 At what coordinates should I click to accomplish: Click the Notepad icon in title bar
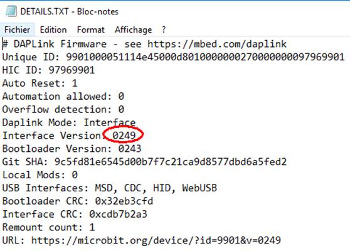click(x=11, y=11)
